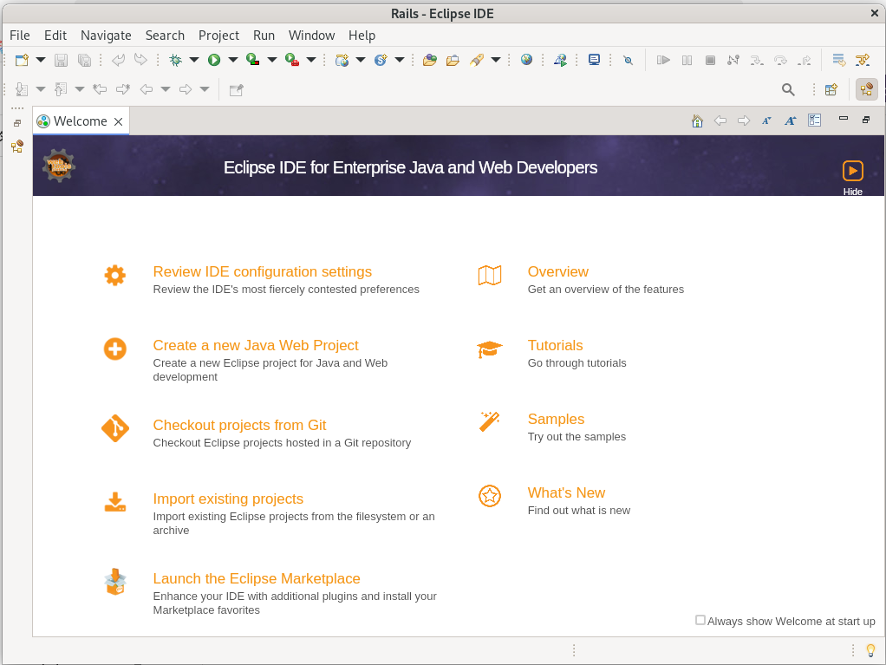The image size is (886, 665).
Task: Enable Always show Welcome at start up
Action: [700, 621]
